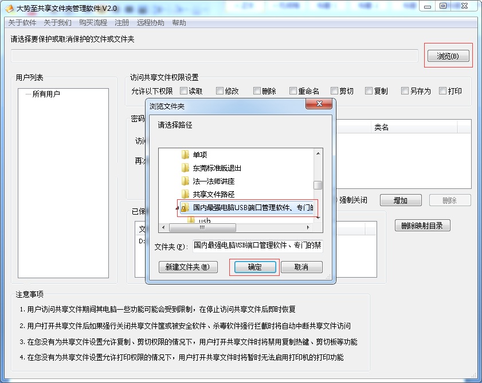This screenshot has width=482, height=383.
Task: Open the 关于软件 menu
Action: click(x=22, y=23)
